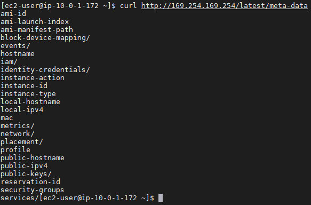The image size is (311, 205).
Task: Click the network/ directory line
Action: point(18,134)
